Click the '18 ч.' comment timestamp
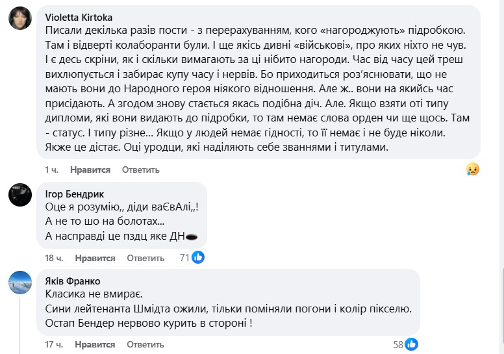The image size is (504, 354). [x=52, y=258]
